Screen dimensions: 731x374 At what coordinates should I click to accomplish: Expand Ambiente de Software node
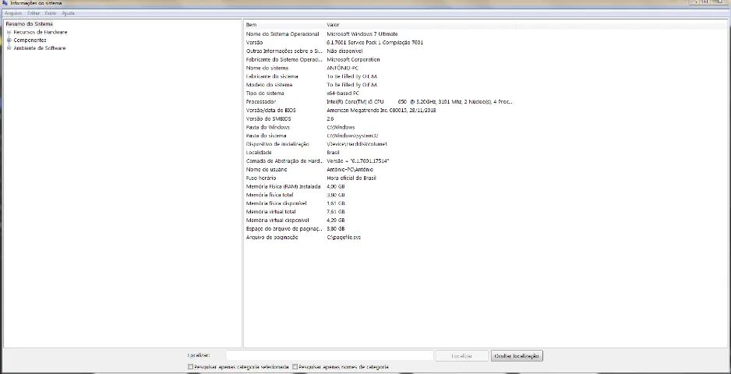[x=9, y=48]
